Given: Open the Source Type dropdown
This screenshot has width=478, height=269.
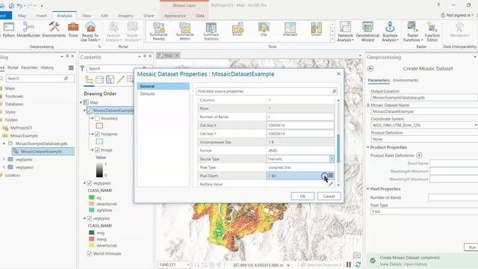Looking at the screenshot, I should point(332,159).
